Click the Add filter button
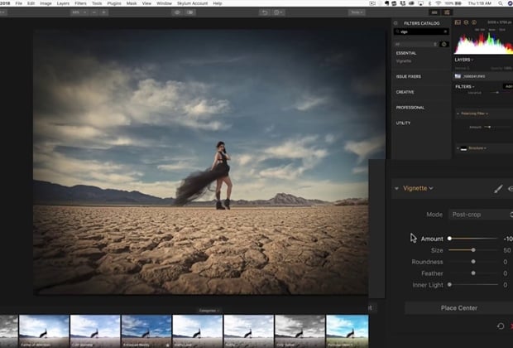This screenshot has width=513, height=348. 508,86
